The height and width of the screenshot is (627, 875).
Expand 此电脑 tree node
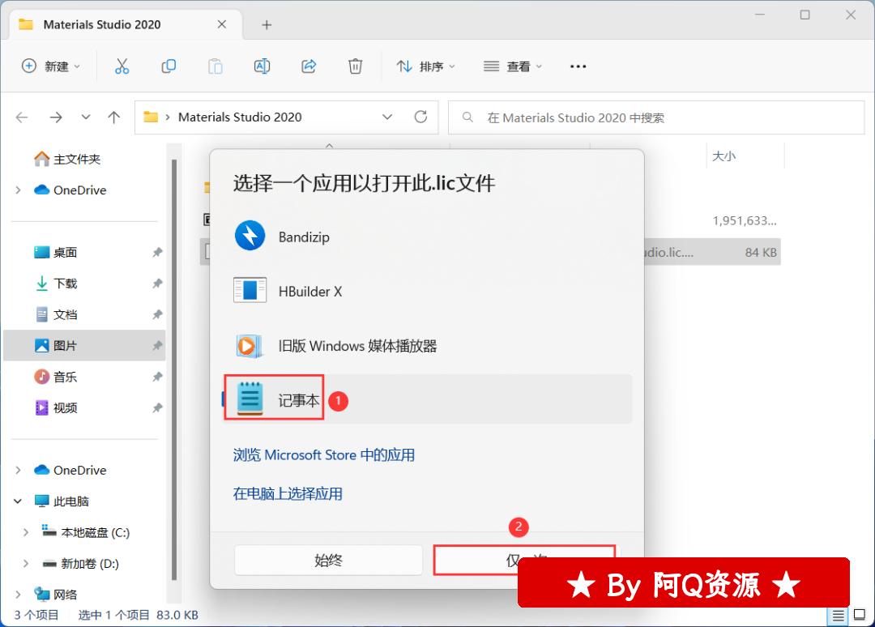[18, 501]
